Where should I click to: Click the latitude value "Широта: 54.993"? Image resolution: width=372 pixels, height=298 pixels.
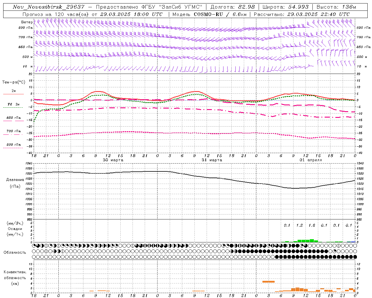[285, 7]
